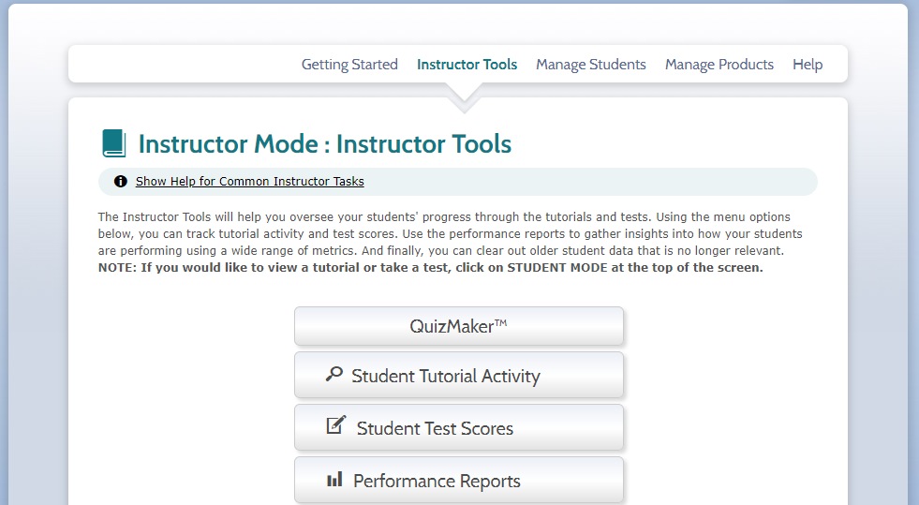Click the Instructor Tools description paragraph
919x505 pixels.
[x=450, y=234]
